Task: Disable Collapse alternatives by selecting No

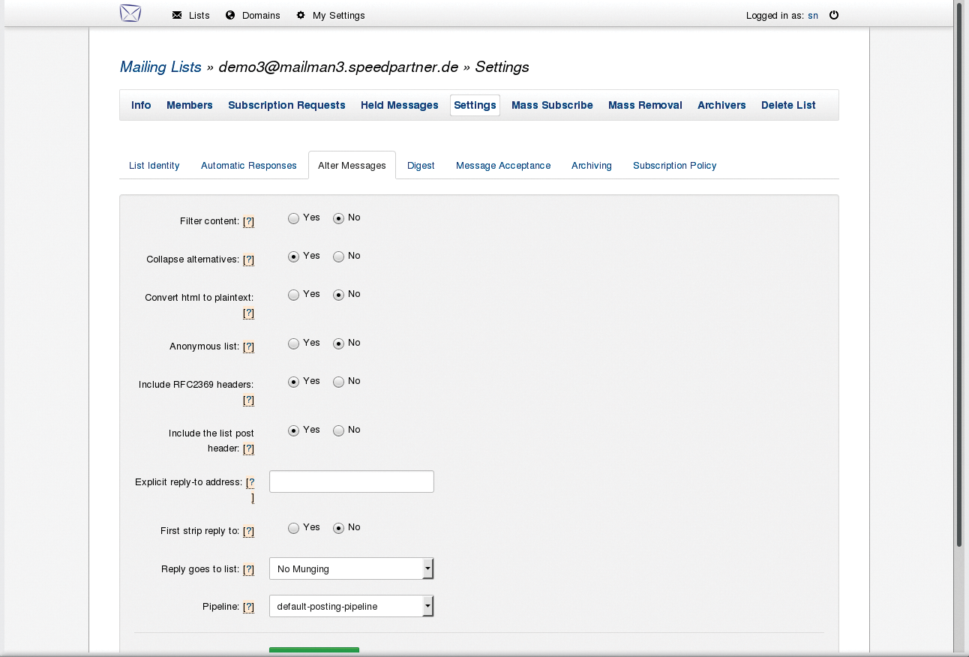Action: [x=339, y=256]
